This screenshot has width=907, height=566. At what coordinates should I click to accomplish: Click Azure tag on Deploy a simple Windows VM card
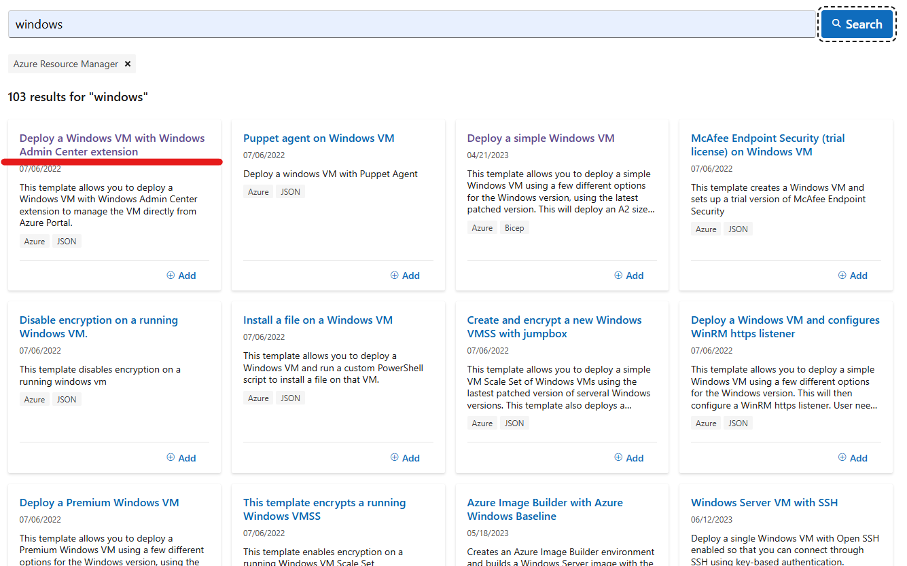coord(482,228)
